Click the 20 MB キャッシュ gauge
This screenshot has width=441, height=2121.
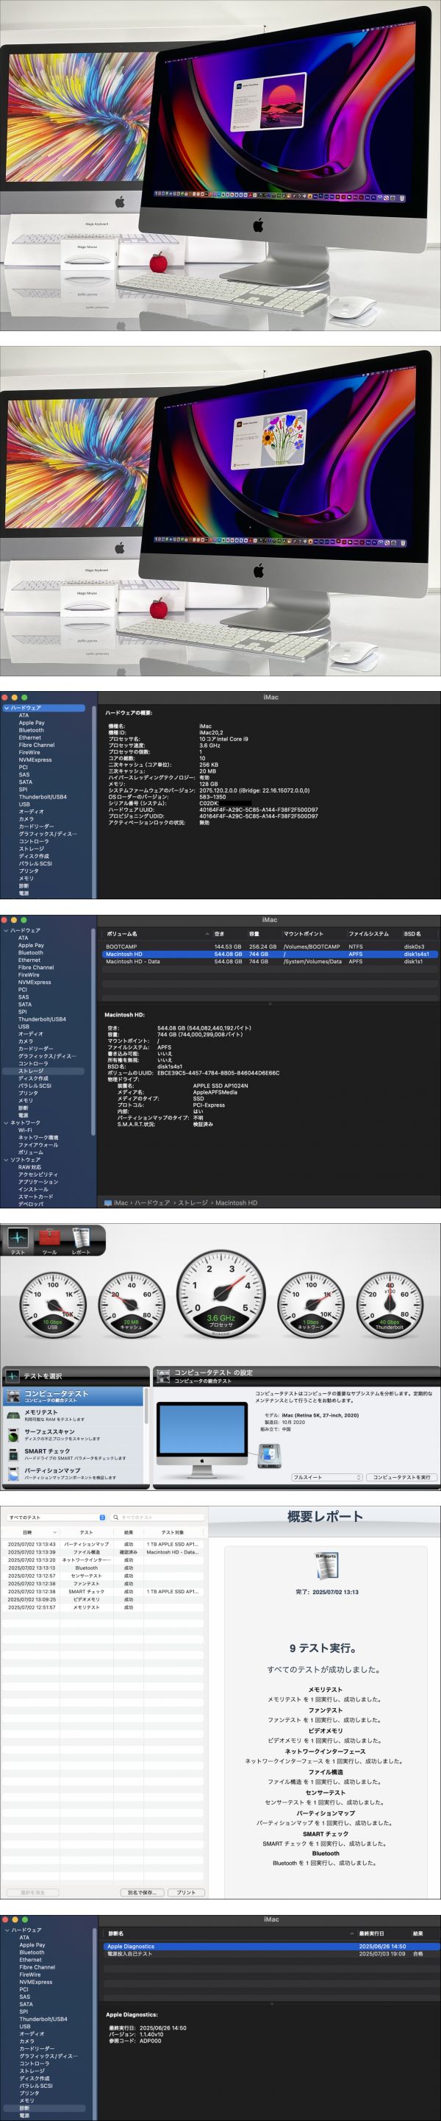131,1305
